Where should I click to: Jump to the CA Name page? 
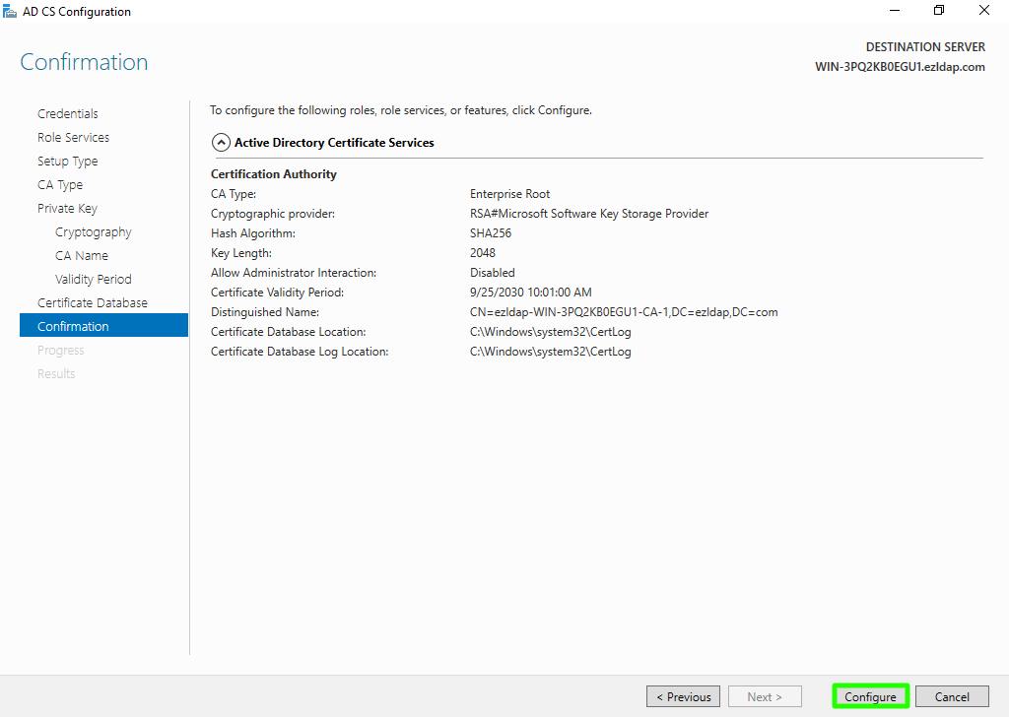click(82, 256)
